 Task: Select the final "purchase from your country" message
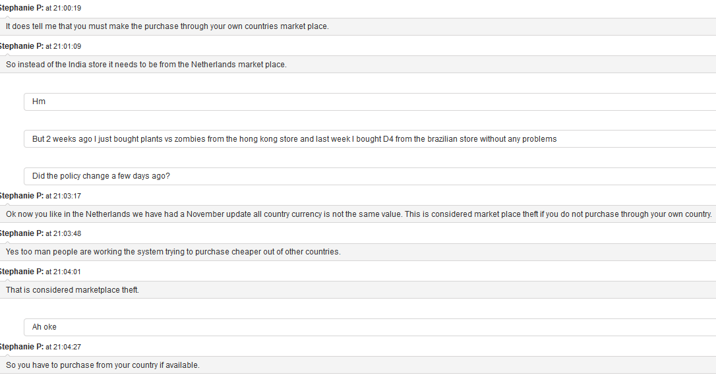tap(102, 365)
